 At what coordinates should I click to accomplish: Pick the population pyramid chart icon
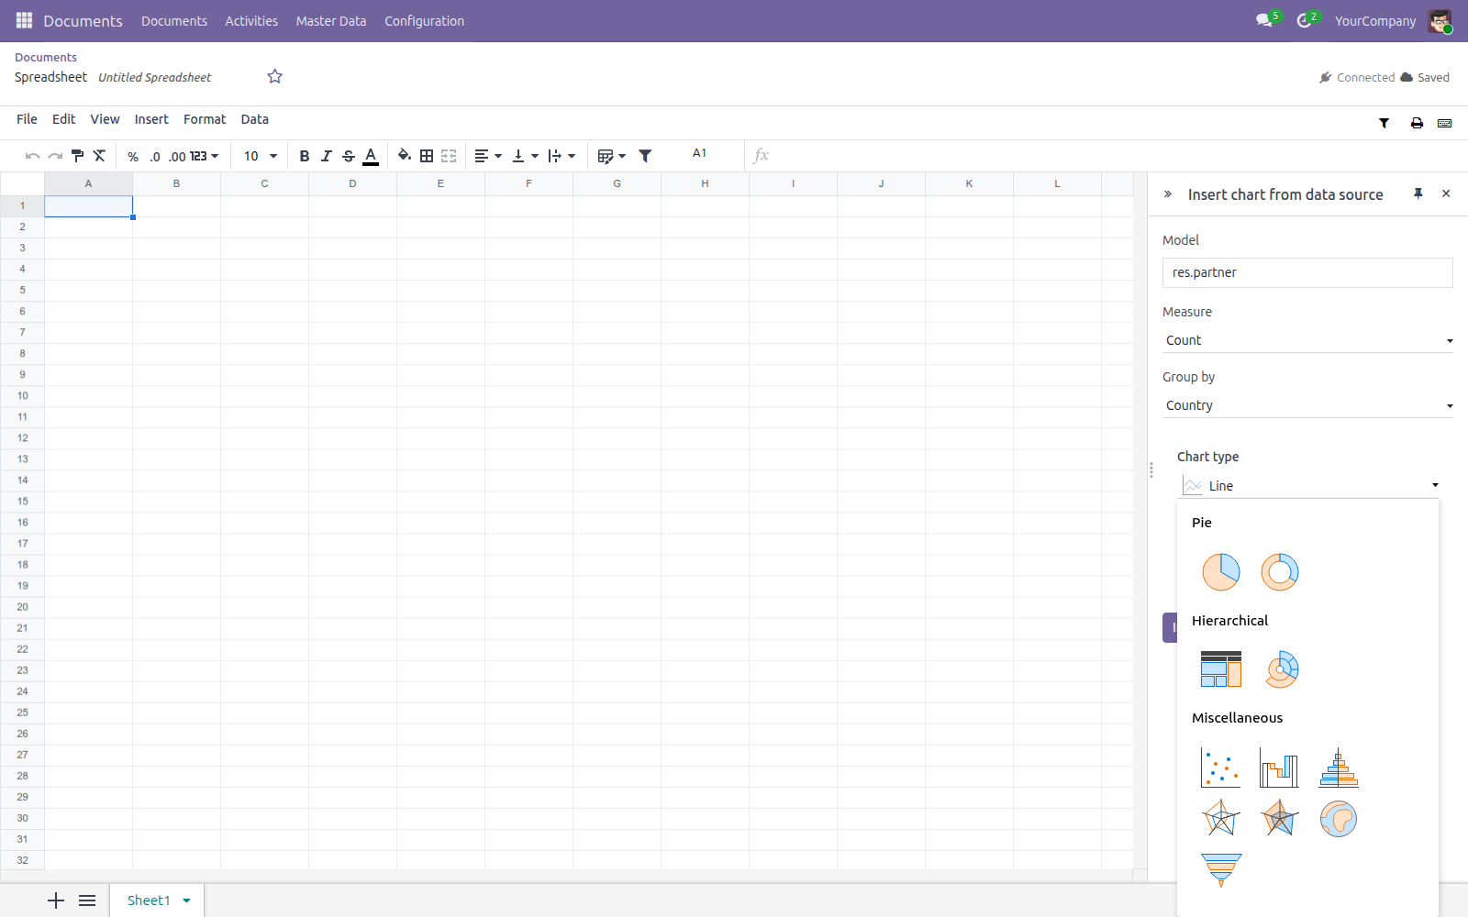[1338, 768]
